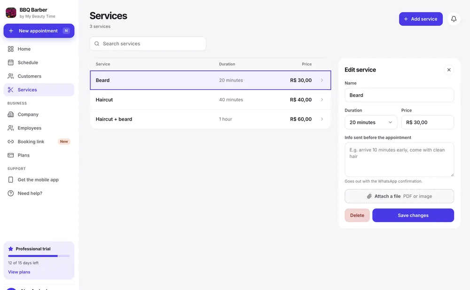470x290 pixels.
Task: Click the 12 of 15 days left text
Action: pyautogui.click(x=23, y=263)
